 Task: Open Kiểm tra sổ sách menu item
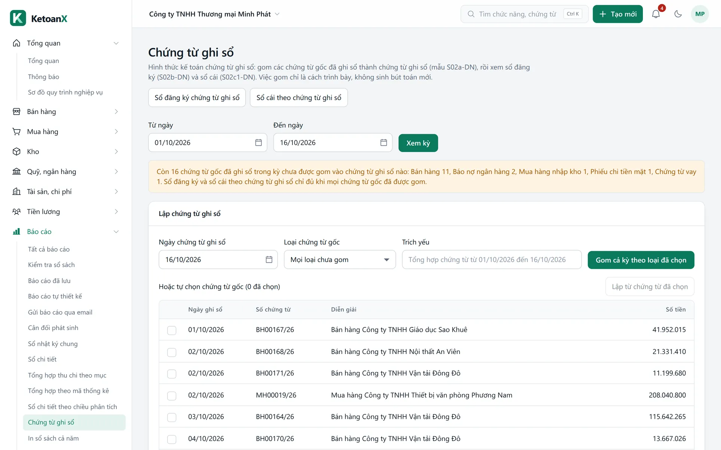tap(51, 265)
